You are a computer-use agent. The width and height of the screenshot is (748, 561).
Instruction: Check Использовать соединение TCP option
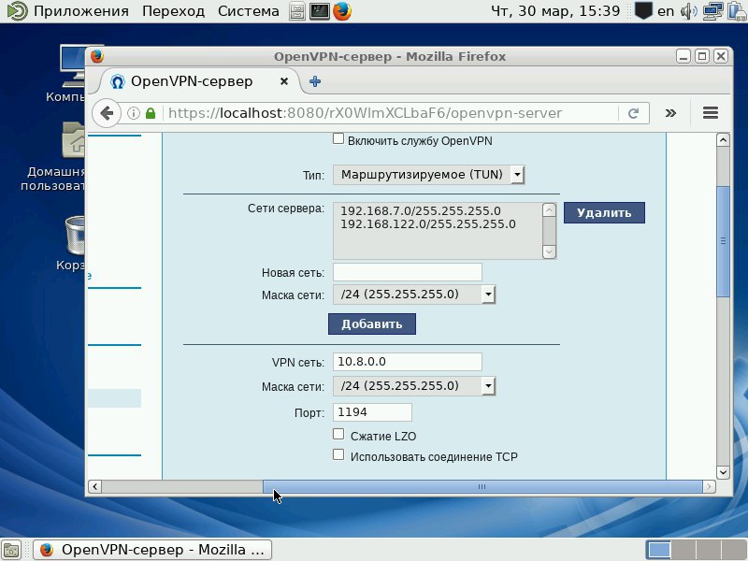click(338, 454)
